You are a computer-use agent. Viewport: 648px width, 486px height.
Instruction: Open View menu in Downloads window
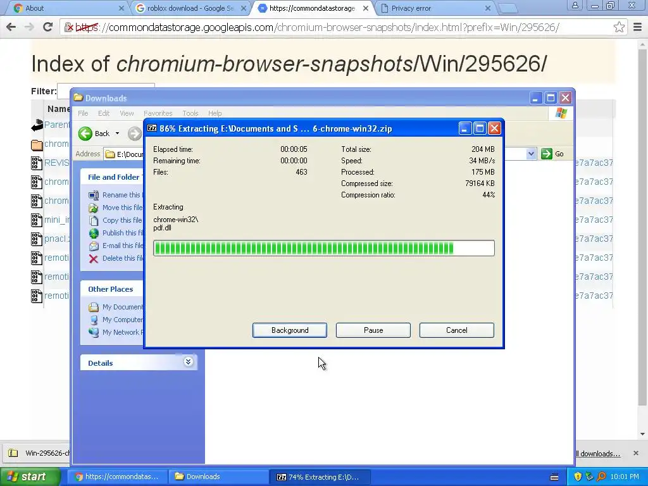(x=127, y=113)
